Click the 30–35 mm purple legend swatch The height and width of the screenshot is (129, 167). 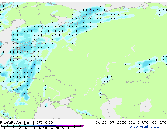point(59,126)
